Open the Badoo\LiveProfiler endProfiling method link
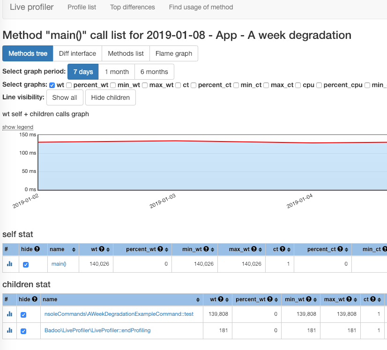The height and width of the screenshot is (350, 387). tap(97, 330)
